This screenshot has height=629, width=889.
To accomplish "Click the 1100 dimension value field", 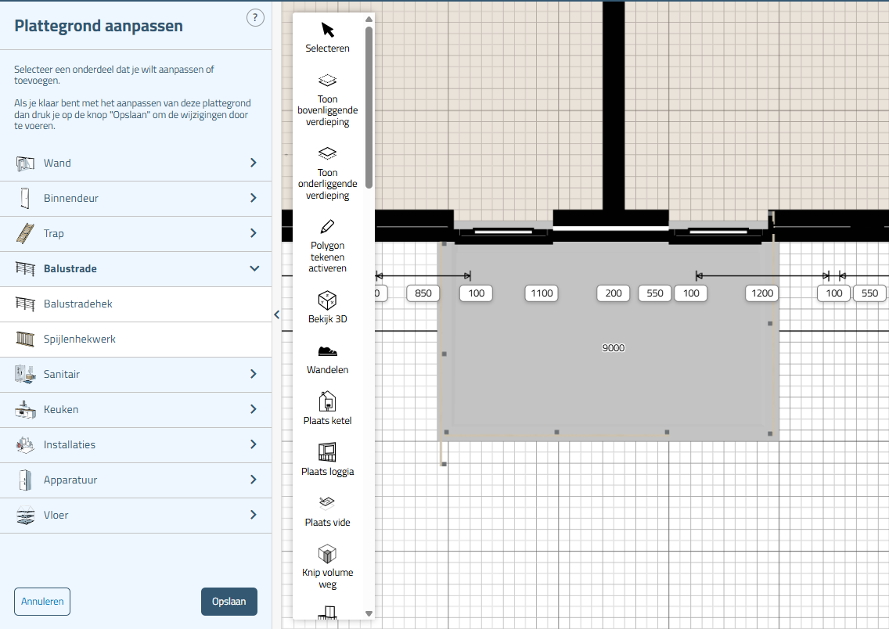I will pyautogui.click(x=542, y=293).
